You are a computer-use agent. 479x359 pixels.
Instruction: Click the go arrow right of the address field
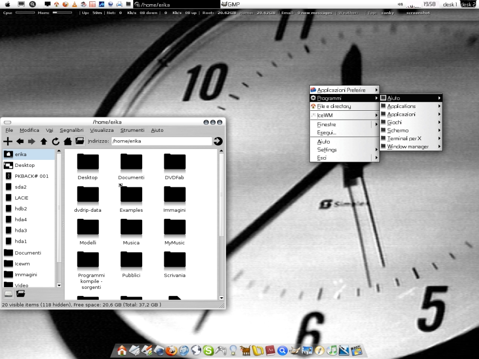(218, 141)
